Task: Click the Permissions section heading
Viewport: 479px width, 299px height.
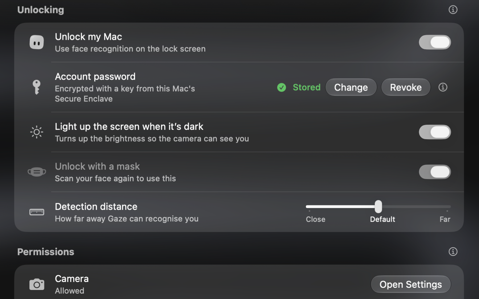Action: [46, 252]
